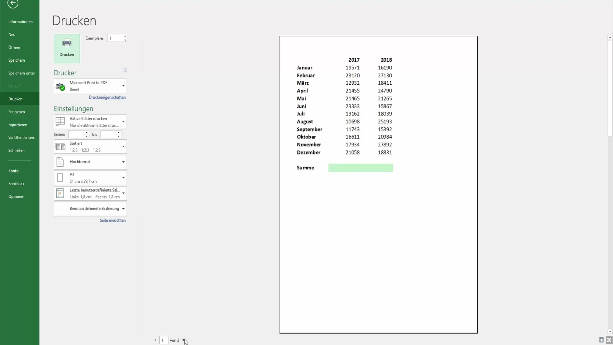Click the Microsoft Print to PDF printer icon
Screen dimensions: 613x345
(x=60, y=86)
